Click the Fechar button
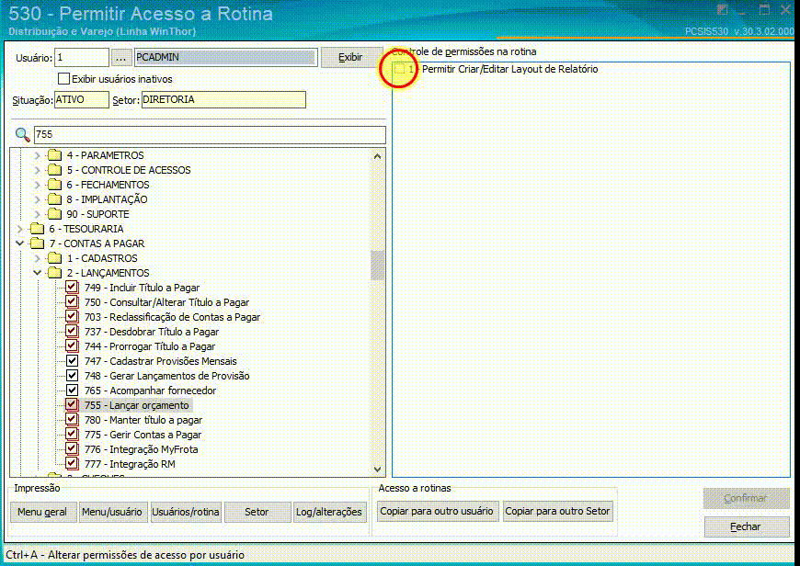 tap(746, 526)
